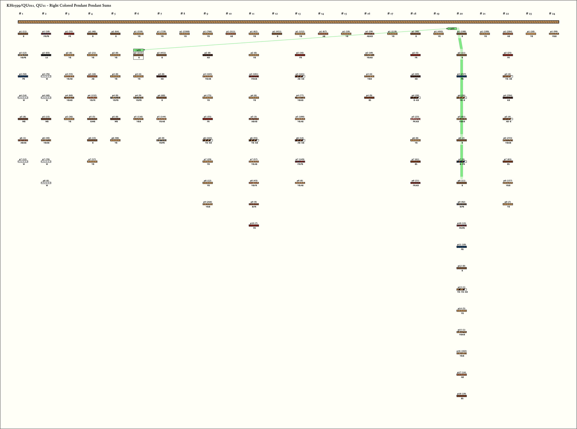Select the p1 (10) YB plain cord
The height and width of the screenshot is (429, 577).
tap(531, 34)
